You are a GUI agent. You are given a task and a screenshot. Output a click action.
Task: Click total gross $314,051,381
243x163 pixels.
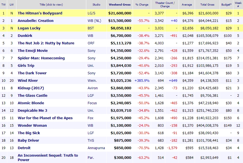pyautogui.click(x=207, y=58)
